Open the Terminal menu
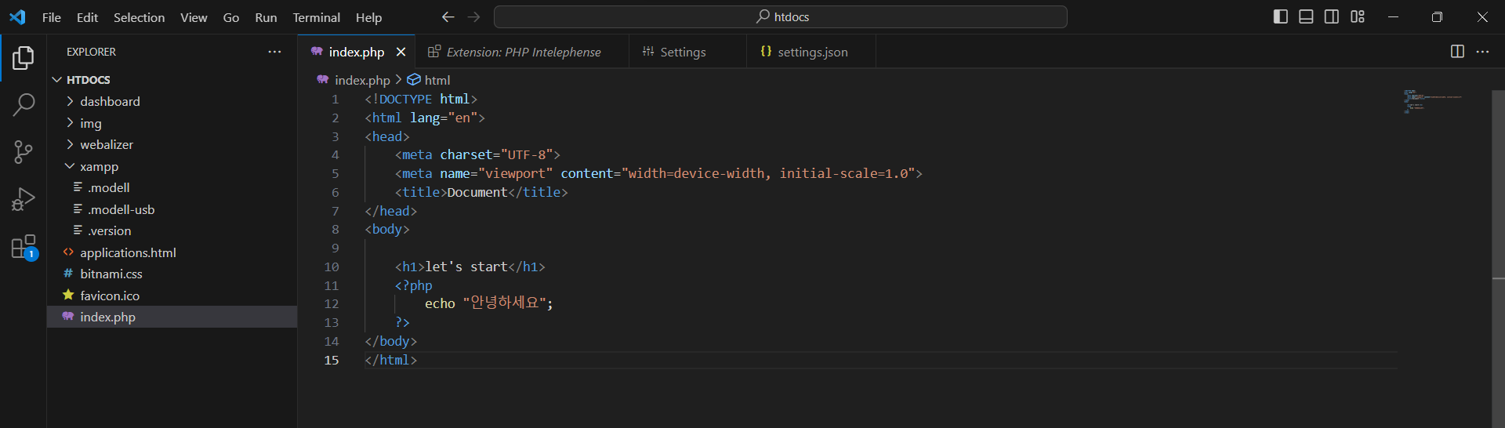Viewport: 1505px width, 428px height. [x=316, y=17]
